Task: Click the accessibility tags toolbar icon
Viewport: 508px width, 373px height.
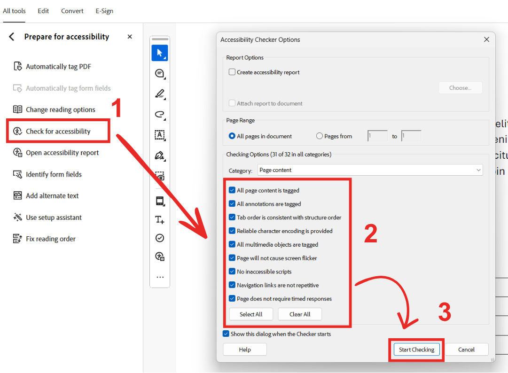Action: (x=160, y=257)
